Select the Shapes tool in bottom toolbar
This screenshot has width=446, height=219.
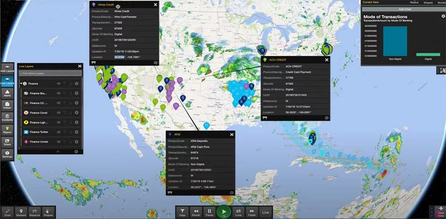click(x=48, y=212)
